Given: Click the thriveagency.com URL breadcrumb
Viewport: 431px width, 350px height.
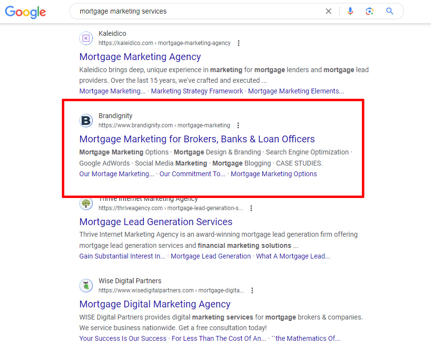Looking at the screenshot, I should coord(171,208).
